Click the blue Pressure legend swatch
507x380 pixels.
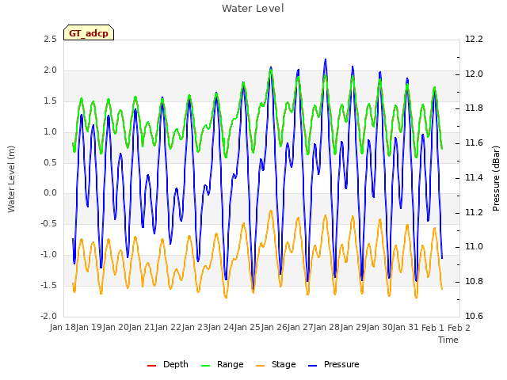click(x=313, y=366)
